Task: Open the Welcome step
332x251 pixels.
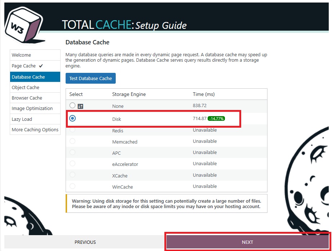Action: tap(35, 55)
